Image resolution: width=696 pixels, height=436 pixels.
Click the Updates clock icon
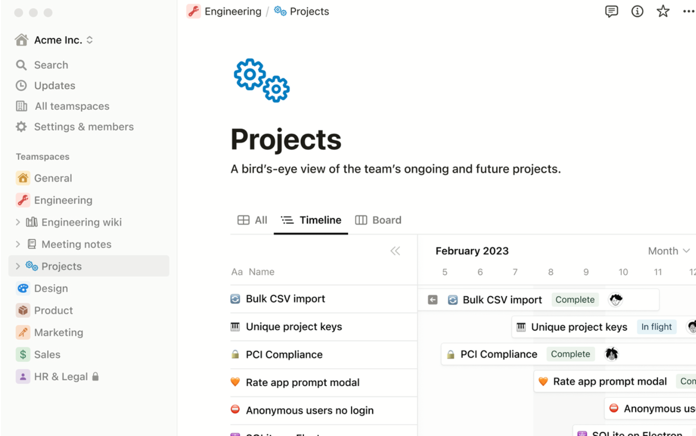click(x=21, y=86)
